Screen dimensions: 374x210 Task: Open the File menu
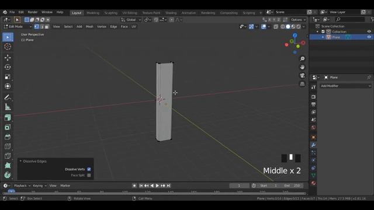[x=12, y=12]
